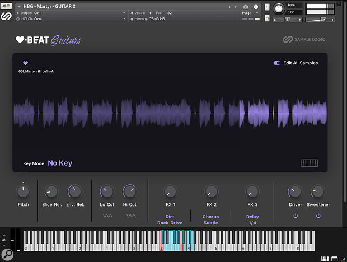
Task: Toggle the favorite heart above sample name
Action: 25,63
